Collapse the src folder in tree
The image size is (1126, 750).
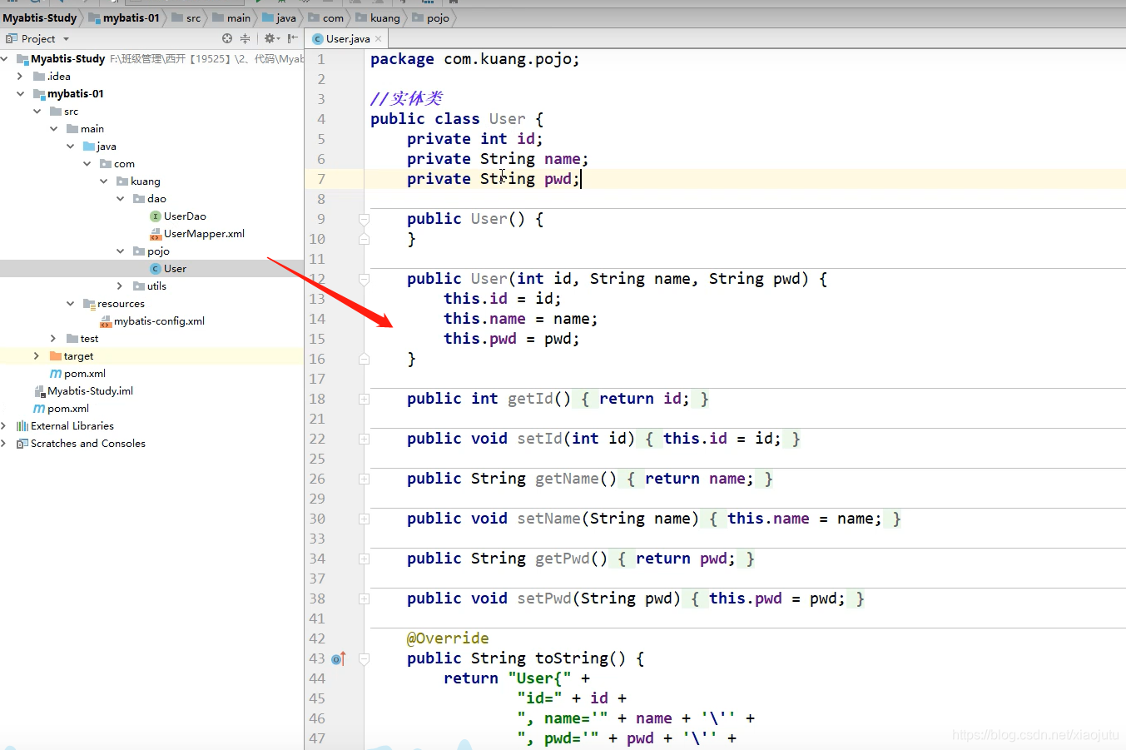tap(37, 112)
